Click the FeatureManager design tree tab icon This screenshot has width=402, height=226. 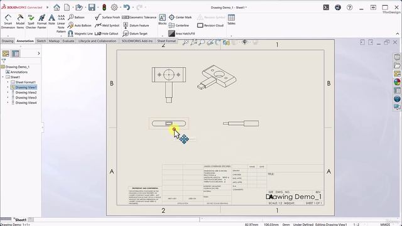(x=6, y=53)
